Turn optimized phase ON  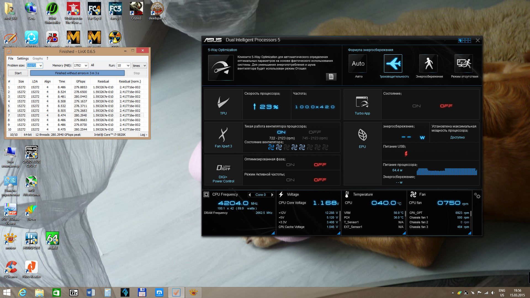coord(290,165)
